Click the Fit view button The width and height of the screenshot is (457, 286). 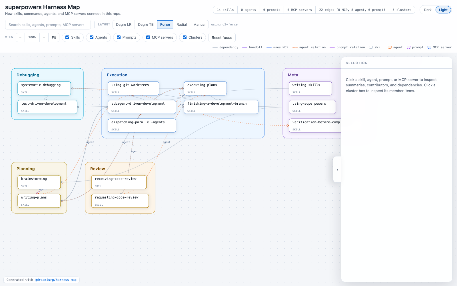point(54,37)
